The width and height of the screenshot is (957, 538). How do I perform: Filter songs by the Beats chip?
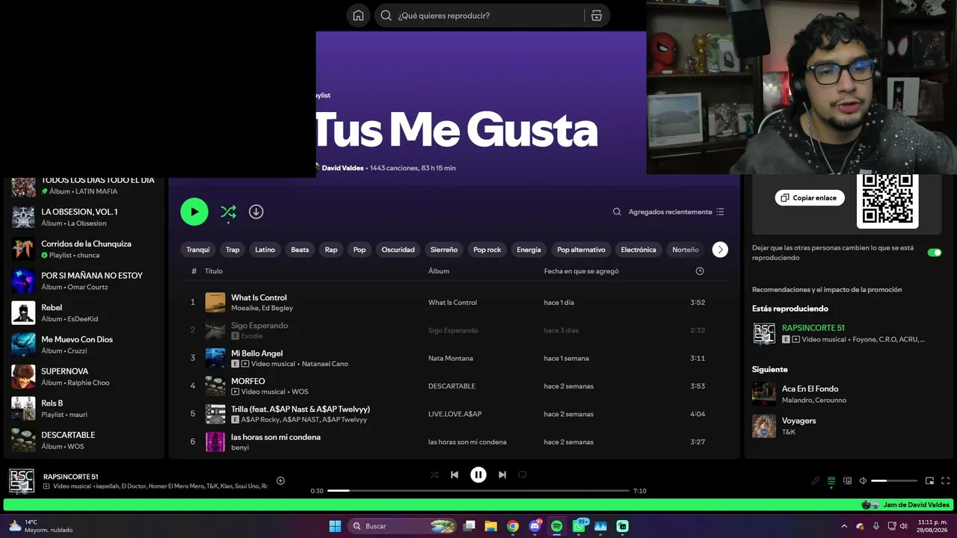pos(300,250)
